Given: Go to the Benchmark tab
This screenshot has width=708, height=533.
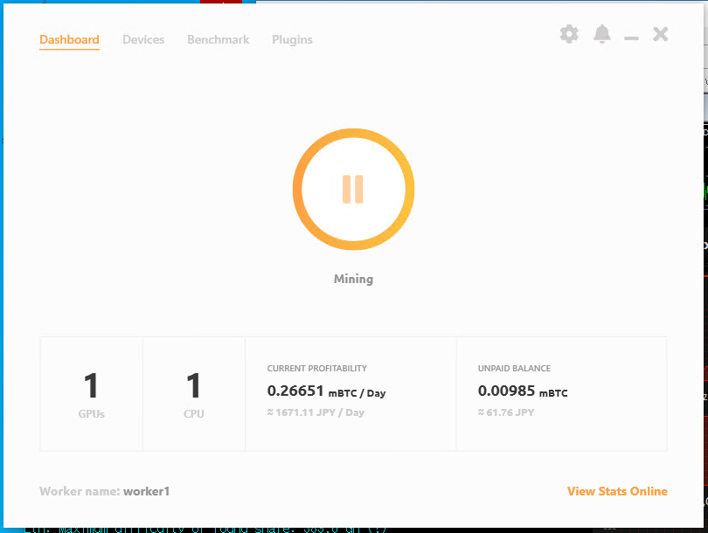Looking at the screenshot, I should 218,40.
